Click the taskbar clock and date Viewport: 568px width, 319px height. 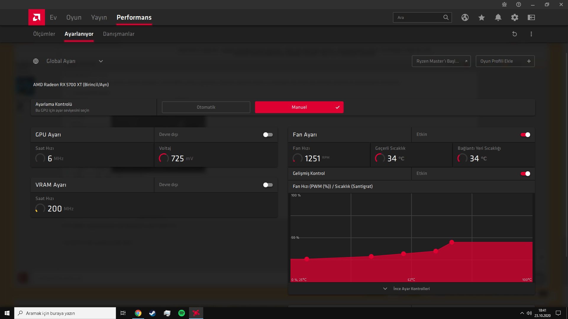542,313
